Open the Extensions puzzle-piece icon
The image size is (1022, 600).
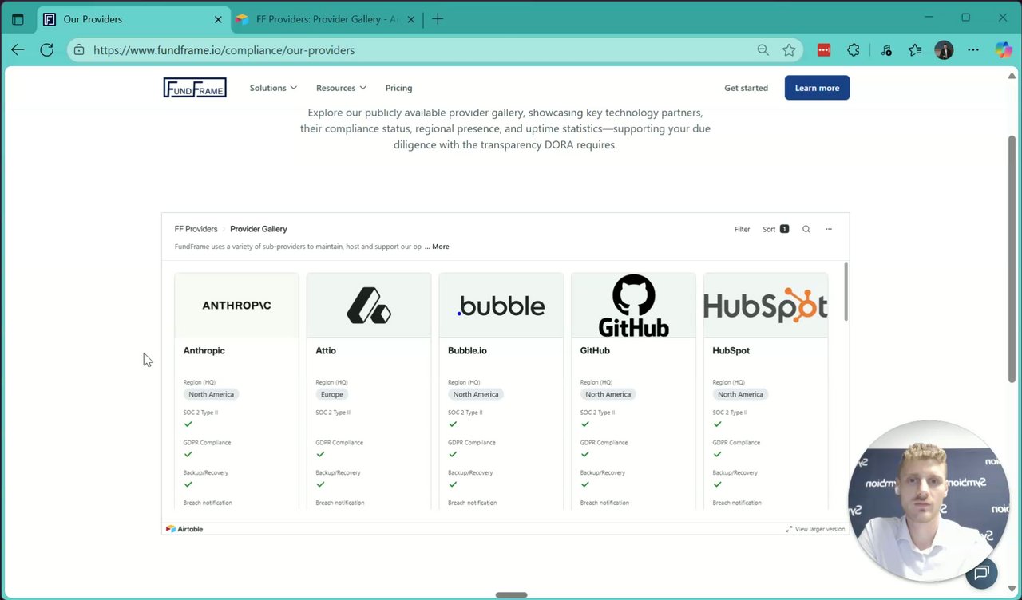(854, 50)
